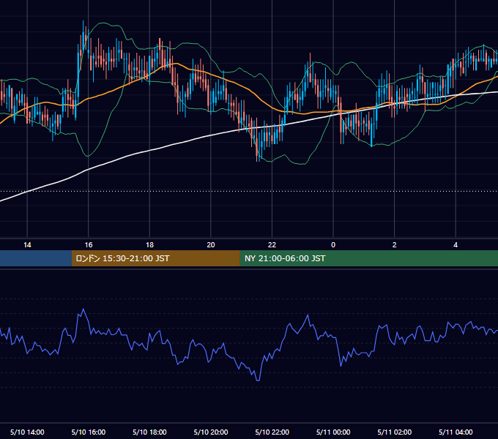
Task: Click the 5/11 04:00 time label
Action: (456, 432)
